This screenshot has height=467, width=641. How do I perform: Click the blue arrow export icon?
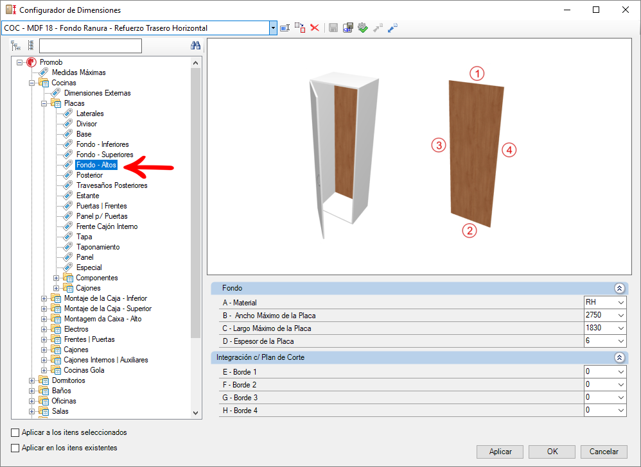coord(392,28)
